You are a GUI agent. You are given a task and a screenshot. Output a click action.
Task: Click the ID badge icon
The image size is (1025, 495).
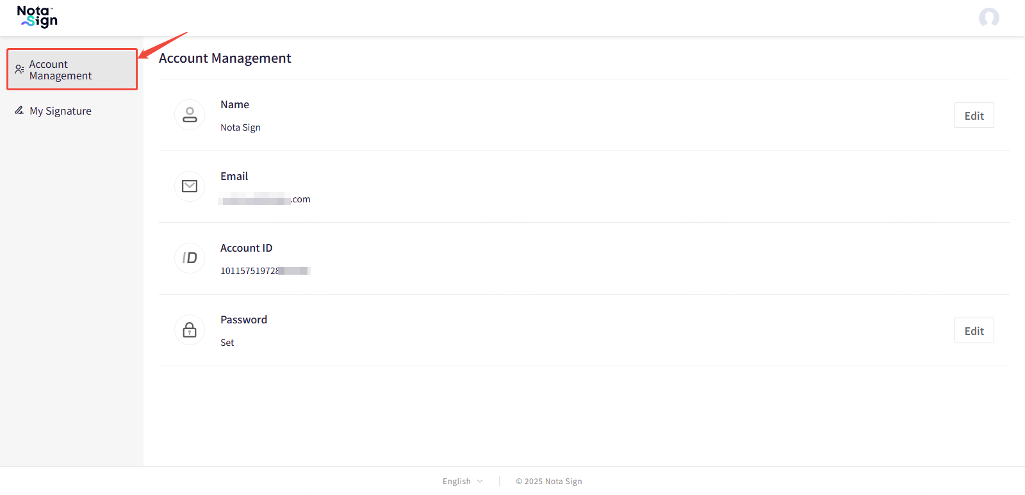point(190,258)
